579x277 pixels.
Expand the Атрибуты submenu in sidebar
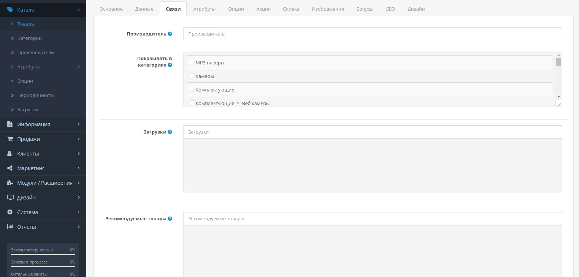(x=79, y=67)
